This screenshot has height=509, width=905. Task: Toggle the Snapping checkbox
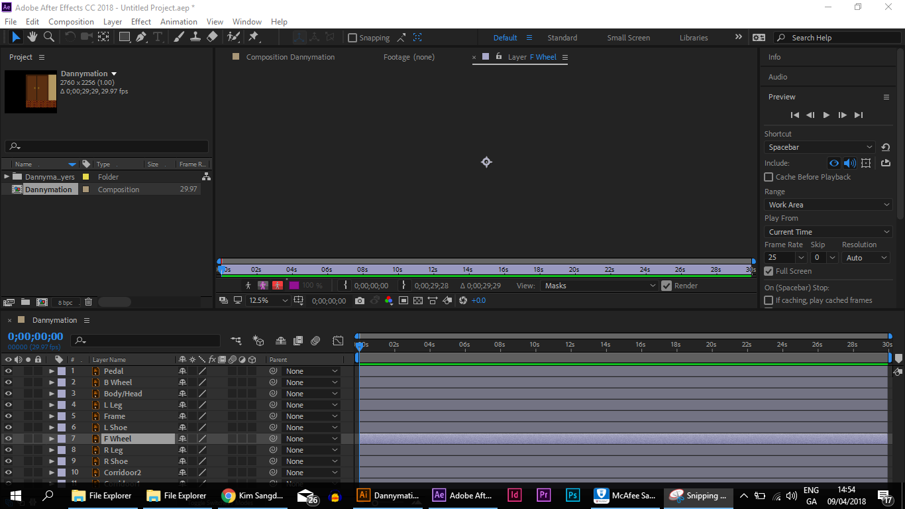[352, 38]
